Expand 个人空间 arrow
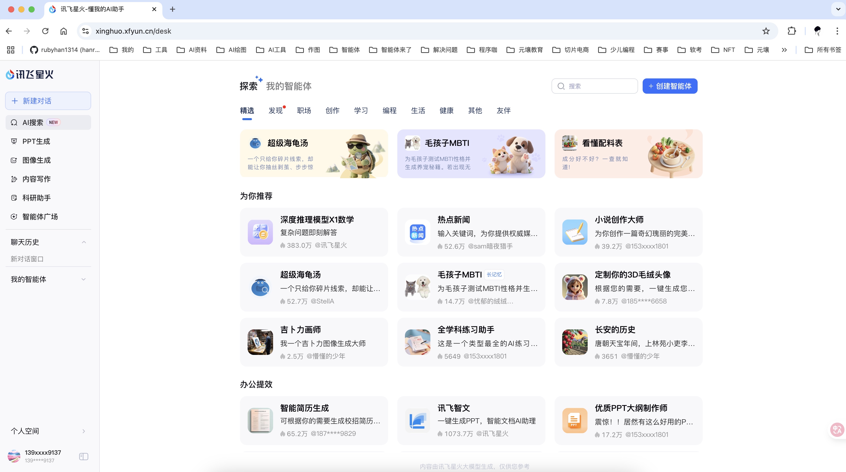The width and height of the screenshot is (846, 472). [84, 431]
